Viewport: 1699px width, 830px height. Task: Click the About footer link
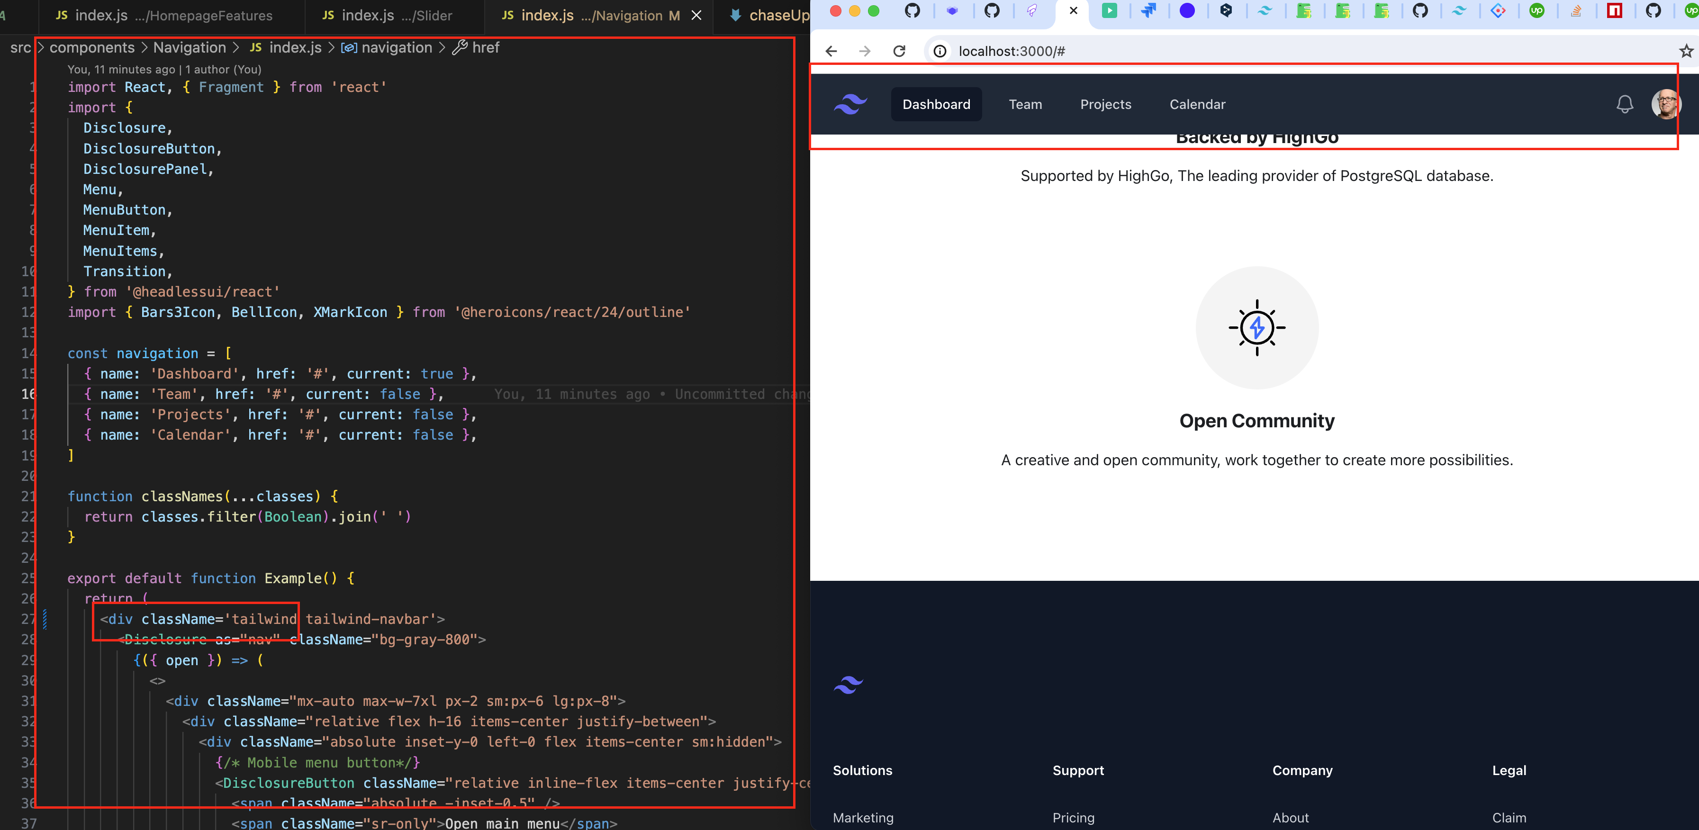(1290, 818)
